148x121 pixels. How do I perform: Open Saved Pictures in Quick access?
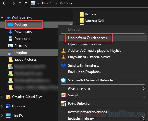(25, 60)
